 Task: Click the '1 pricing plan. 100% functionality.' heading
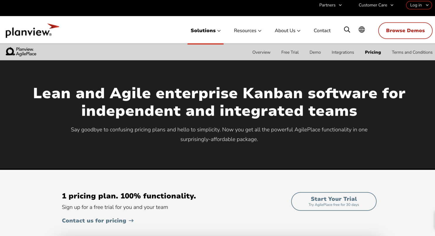pyautogui.click(x=129, y=196)
